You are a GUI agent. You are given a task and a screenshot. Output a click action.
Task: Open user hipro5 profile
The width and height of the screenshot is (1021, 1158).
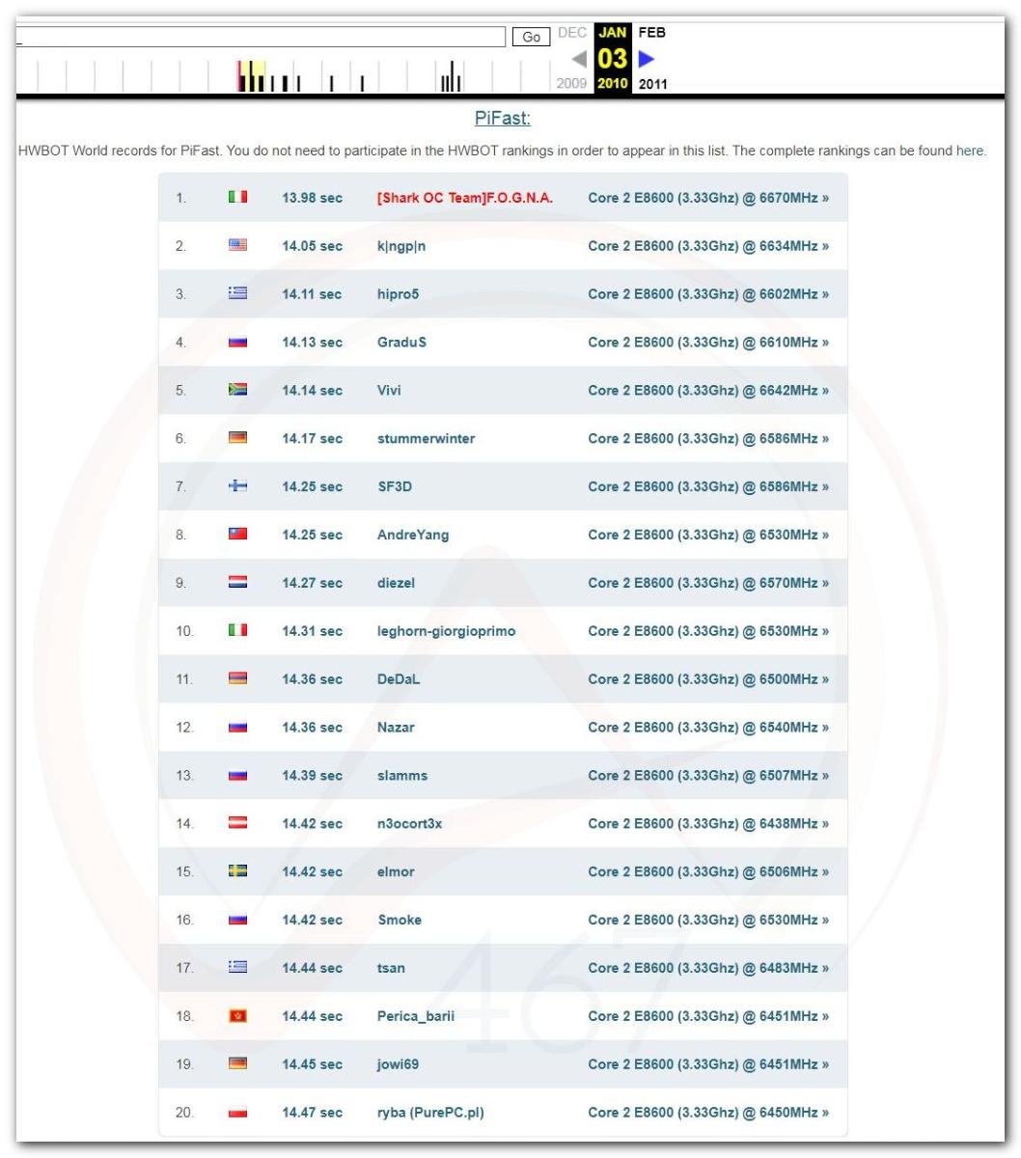click(x=400, y=294)
